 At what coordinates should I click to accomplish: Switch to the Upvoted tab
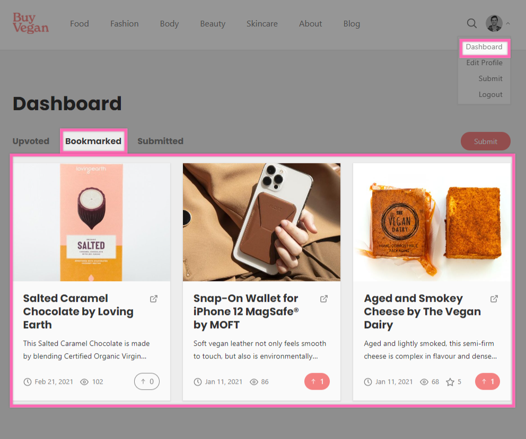tap(31, 141)
